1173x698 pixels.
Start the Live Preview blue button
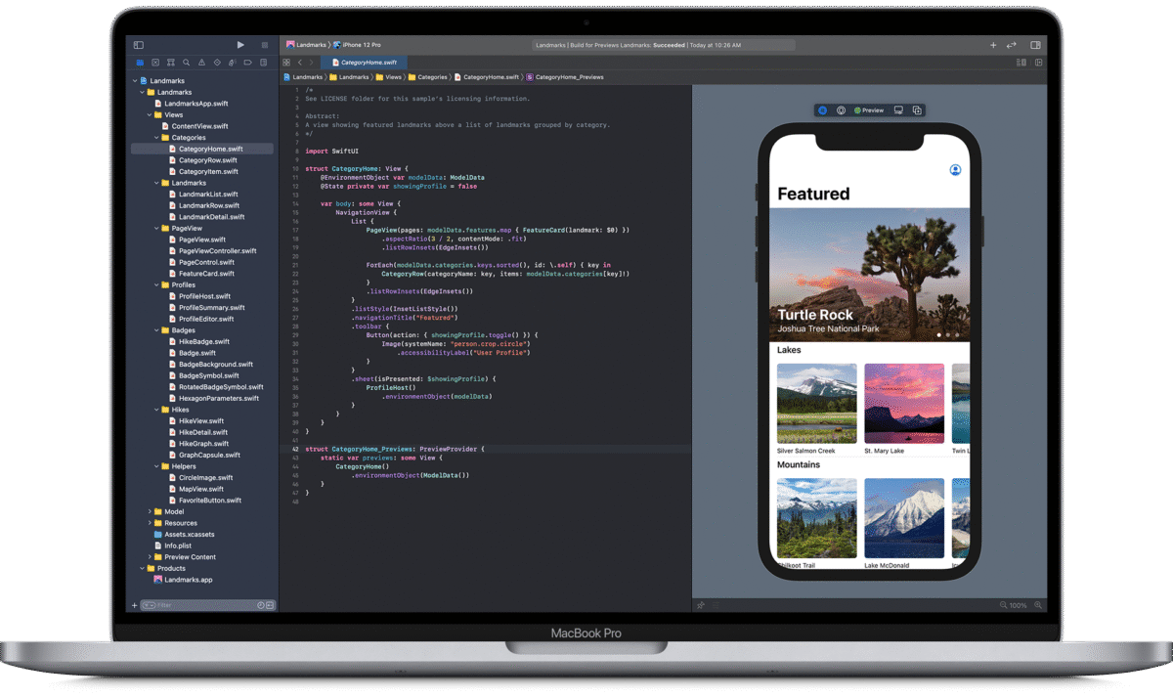point(823,110)
